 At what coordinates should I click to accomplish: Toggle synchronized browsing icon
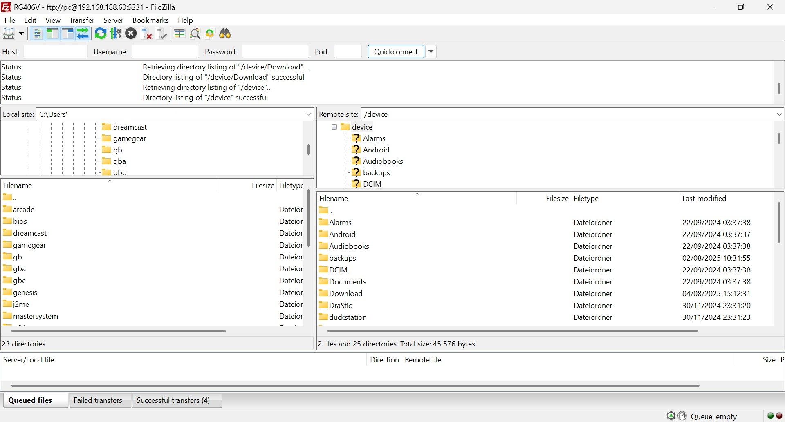[210, 33]
